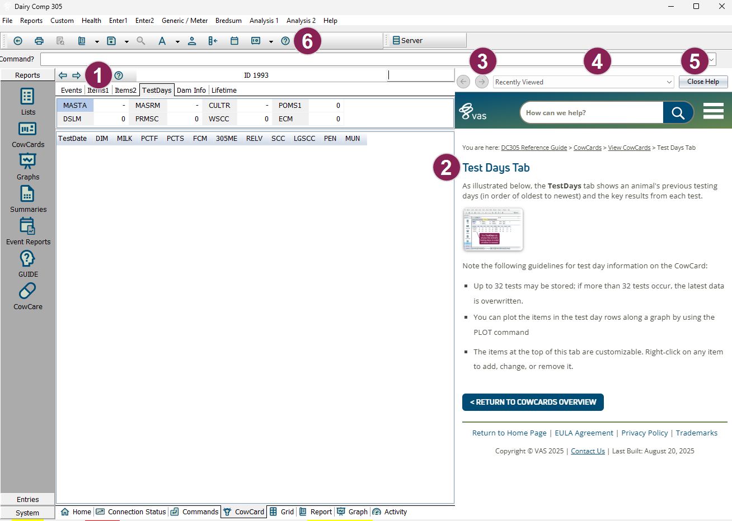This screenshot has height=521, width=732.
Task: Click the Test Days help screenshot thumbnail
Action: pyautogui.click(x=493, y=230)
